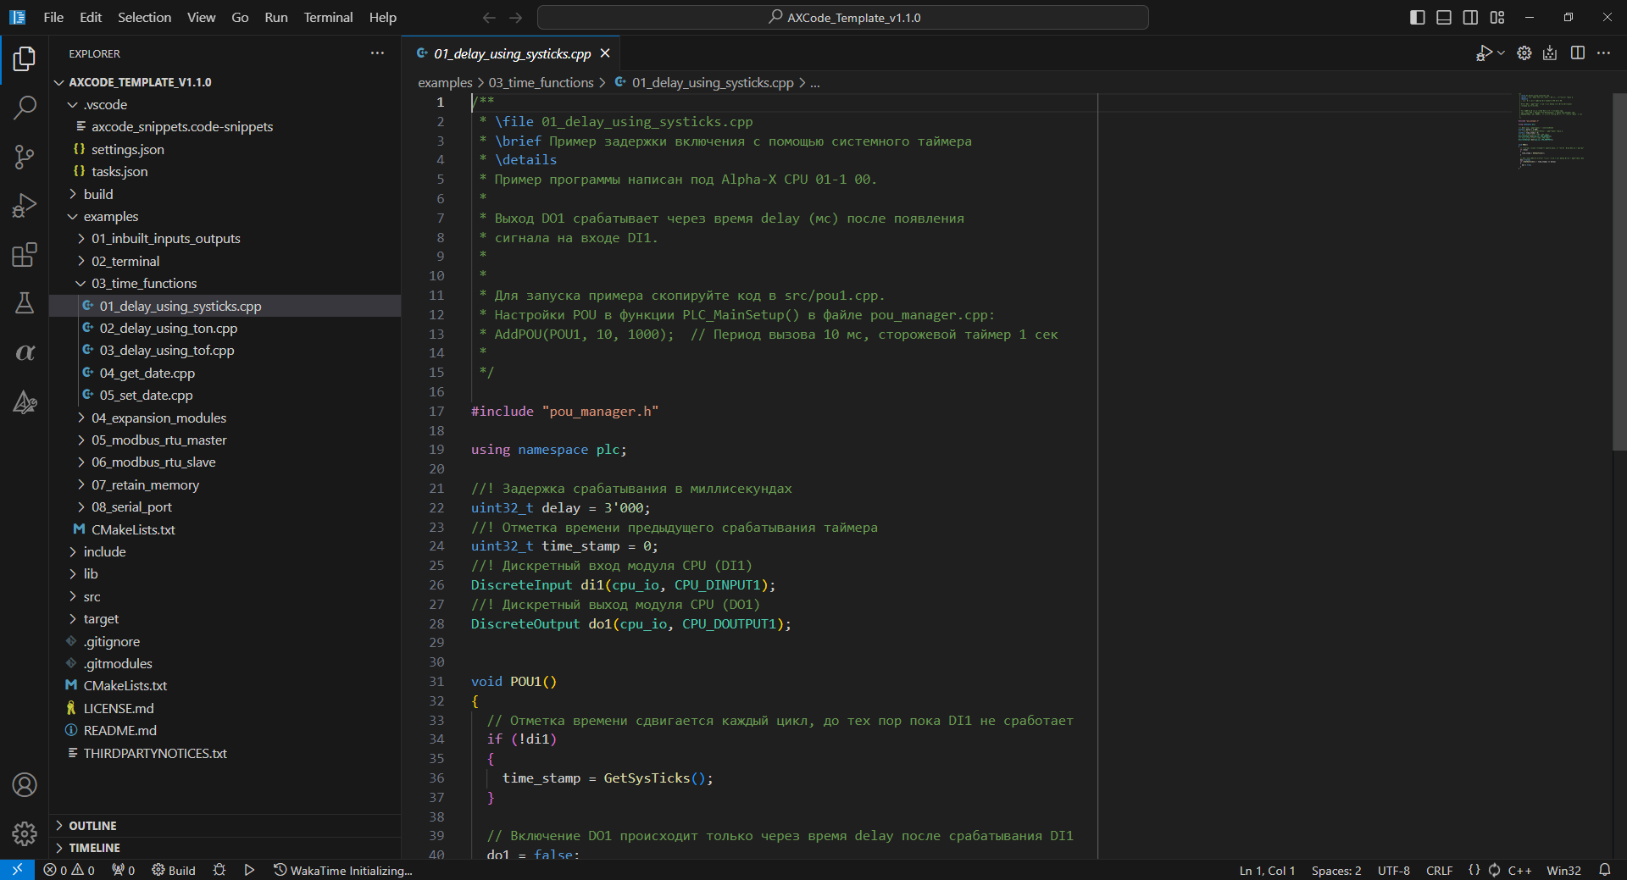
Task: Open the alpha-symbol extension view
Action: pyautogui.click(x=25, y=352)
